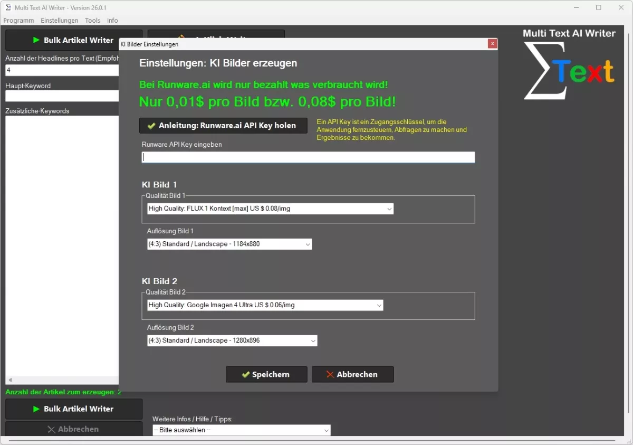Click the Speichern button
Viewport: 633px width, 445px height.
266,374
